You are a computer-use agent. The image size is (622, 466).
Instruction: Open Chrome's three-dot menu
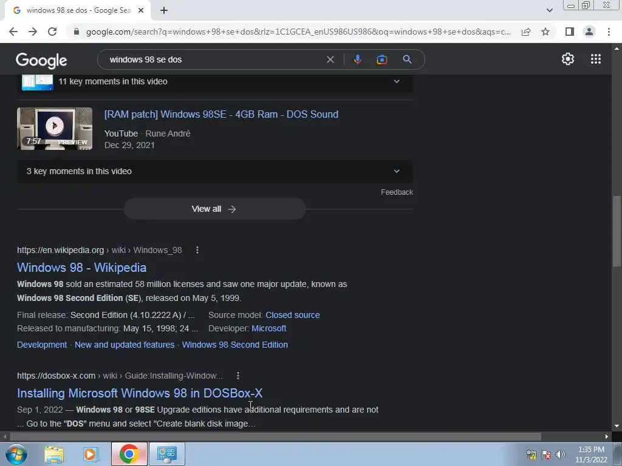609,32
